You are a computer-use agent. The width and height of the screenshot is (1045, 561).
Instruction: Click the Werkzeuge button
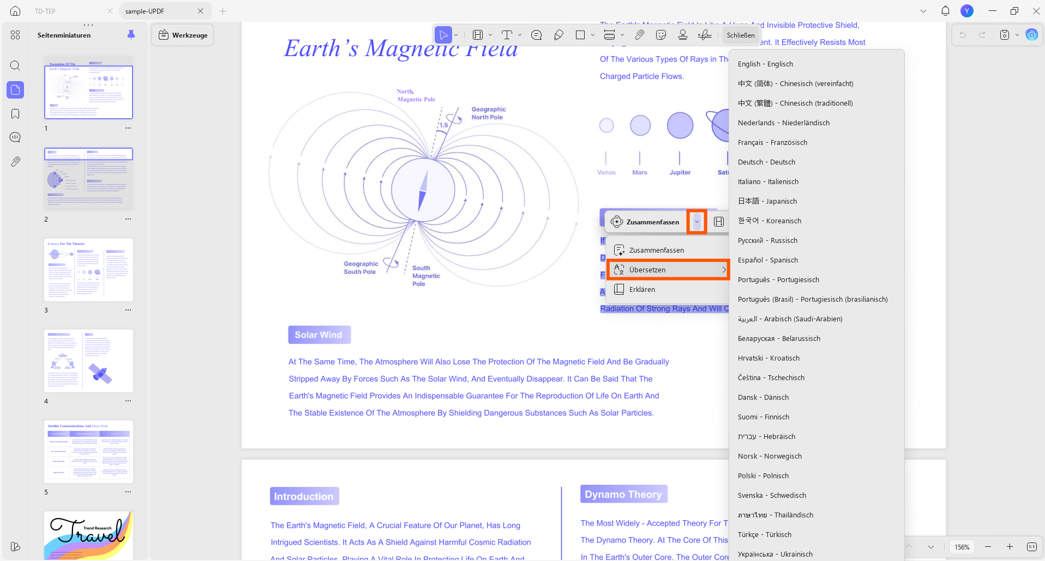click(183, 35)
